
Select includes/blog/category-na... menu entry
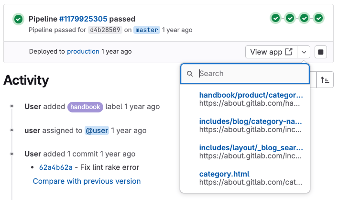click(251, 125)
